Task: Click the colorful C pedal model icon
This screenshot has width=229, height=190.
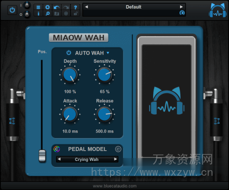Action: tap(56, 149)
